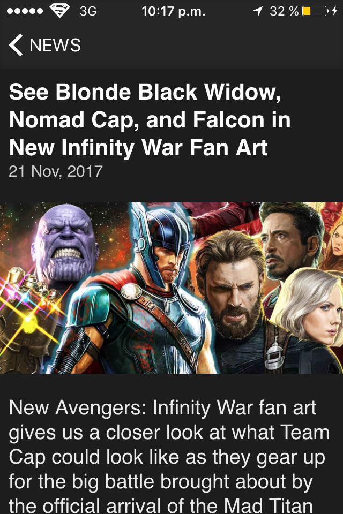The height and width of the screenshot is (514, 343).
Task: Go back via the NEWS label
Action: (55, 45)
